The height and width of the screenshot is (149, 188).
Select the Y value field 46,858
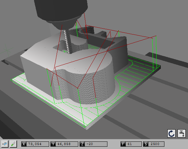point(67,144)
